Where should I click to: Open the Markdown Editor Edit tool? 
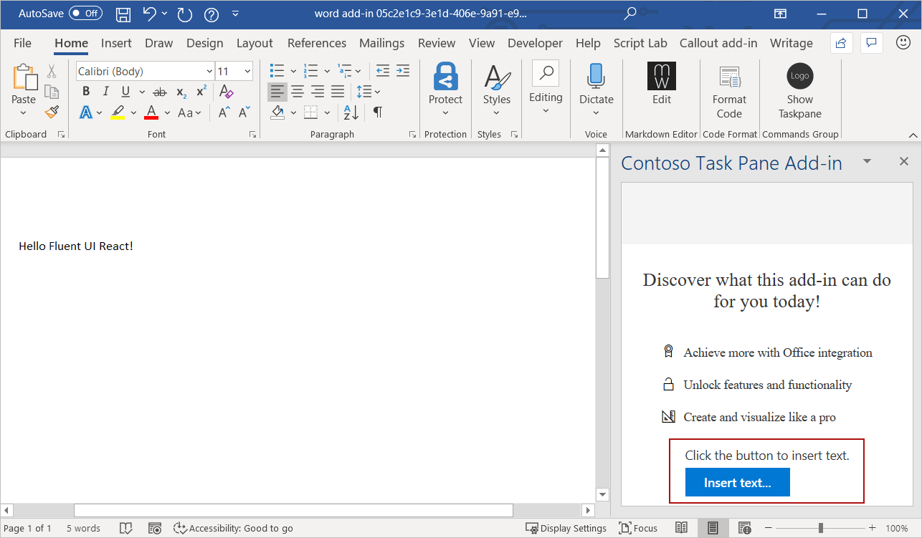click(x=661, y=85)
